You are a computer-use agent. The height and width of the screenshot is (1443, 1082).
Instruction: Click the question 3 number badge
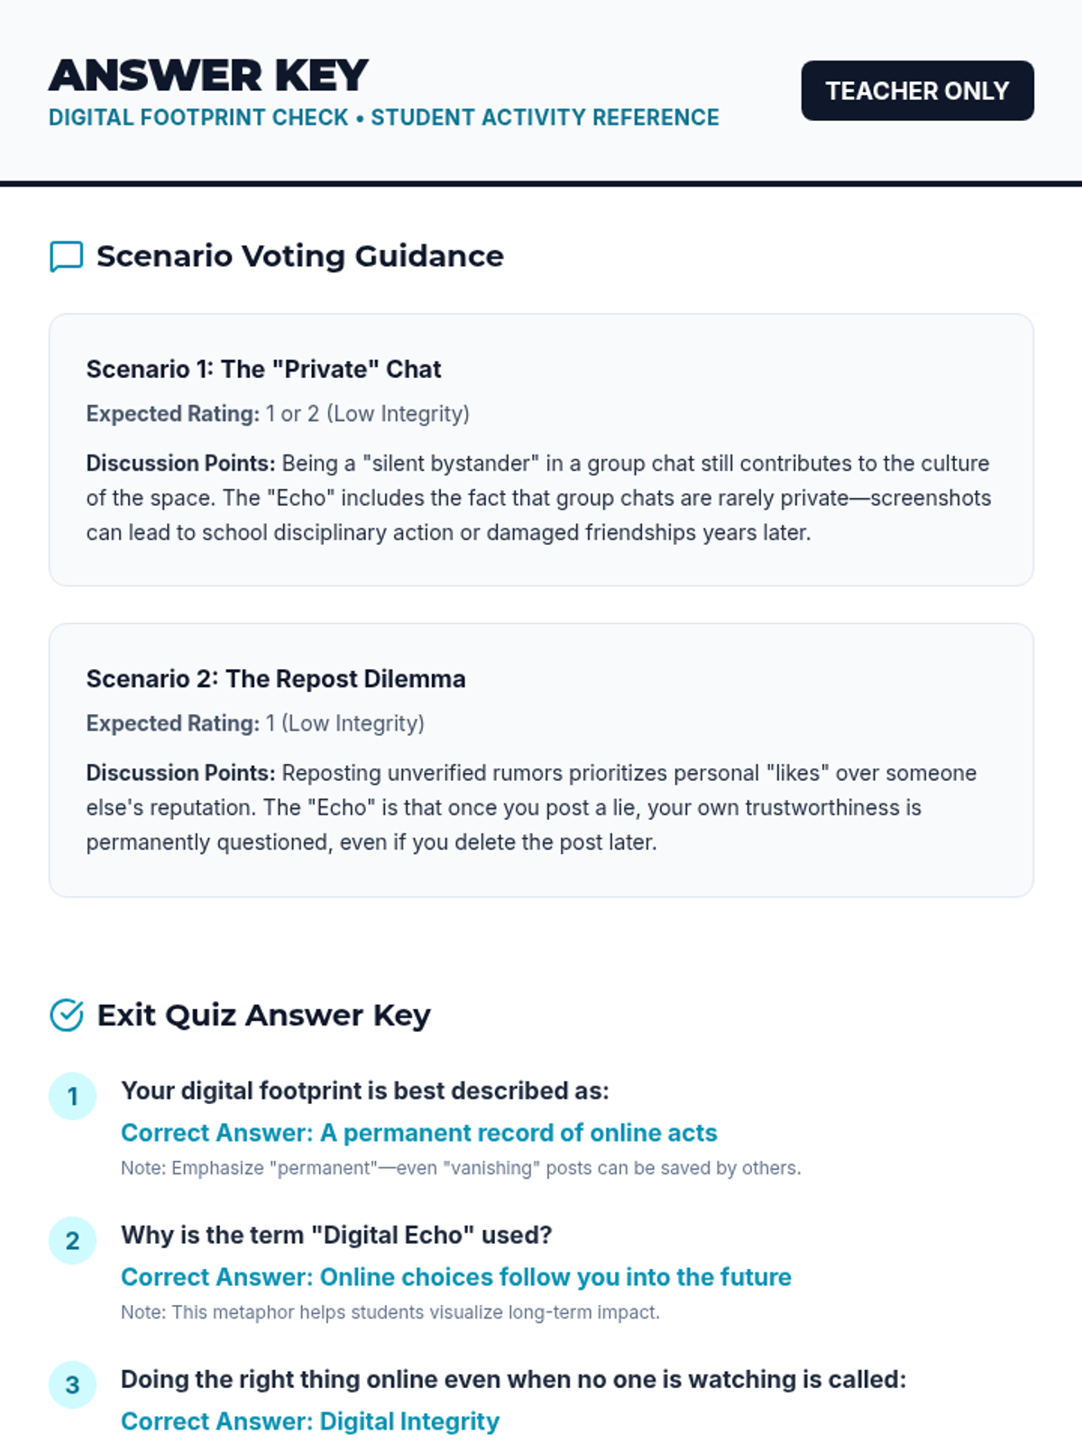(x=72, y=1385)
